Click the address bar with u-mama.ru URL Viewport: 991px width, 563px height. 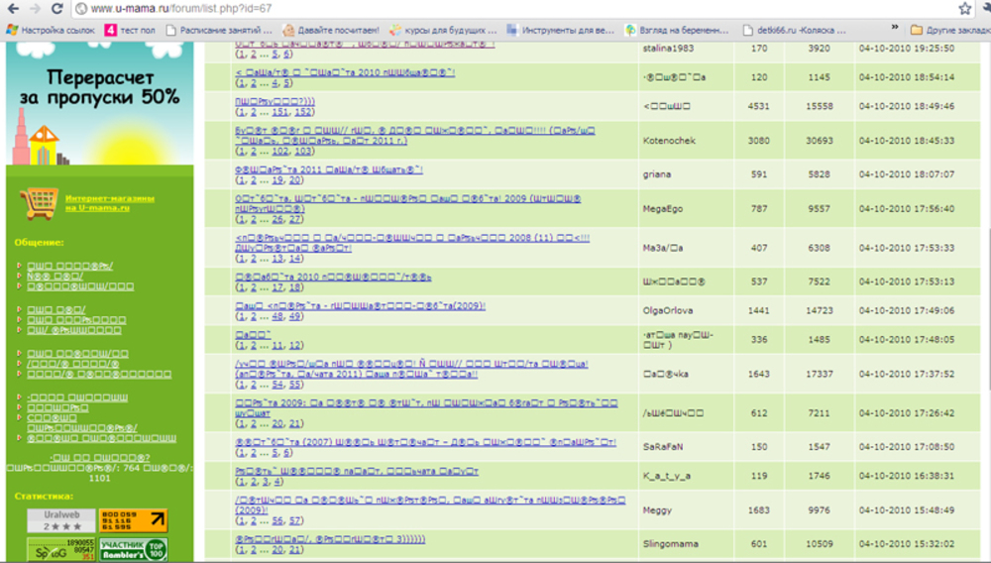[495, 9]
